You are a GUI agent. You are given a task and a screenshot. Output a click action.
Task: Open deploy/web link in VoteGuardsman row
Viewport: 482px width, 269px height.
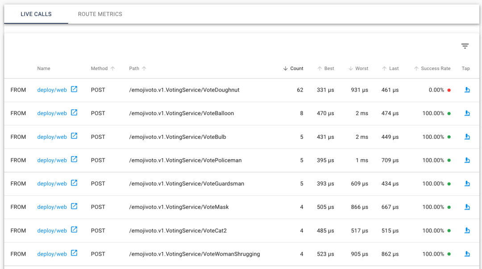(52, 183)
